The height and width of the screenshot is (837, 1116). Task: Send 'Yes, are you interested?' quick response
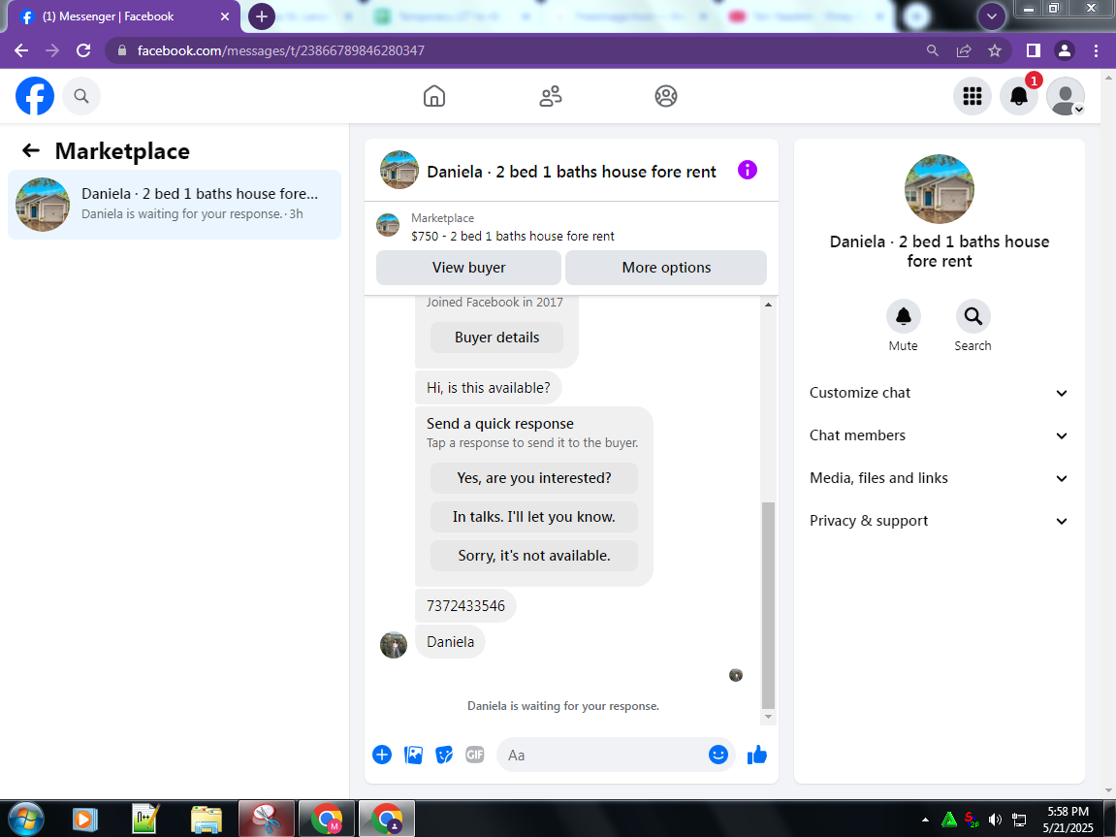tap(534, 478)
